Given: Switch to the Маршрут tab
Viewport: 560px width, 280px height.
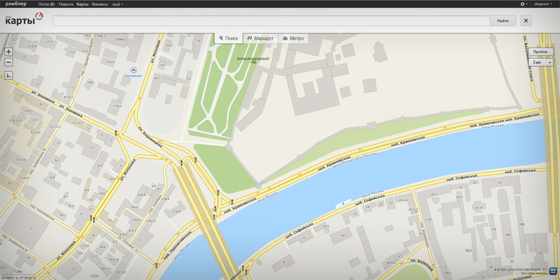Looking at the screenshot, I should tap(260, 39).
